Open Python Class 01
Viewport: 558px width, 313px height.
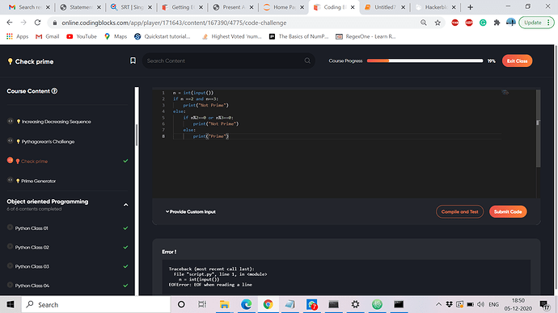(x=32, y=228)
